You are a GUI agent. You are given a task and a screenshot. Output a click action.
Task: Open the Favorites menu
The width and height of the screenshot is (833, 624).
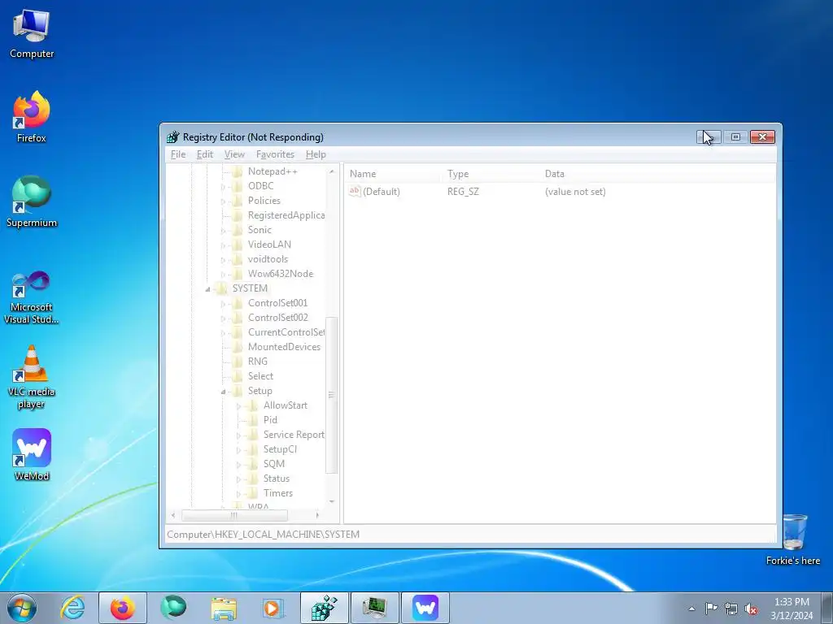pos(275,154)
